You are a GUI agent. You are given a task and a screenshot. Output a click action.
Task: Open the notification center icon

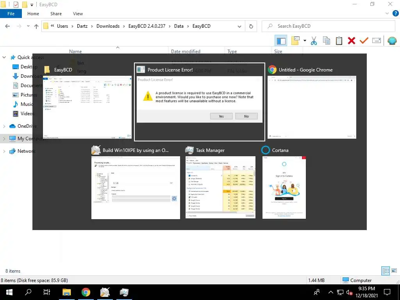[x=387, y=292]
